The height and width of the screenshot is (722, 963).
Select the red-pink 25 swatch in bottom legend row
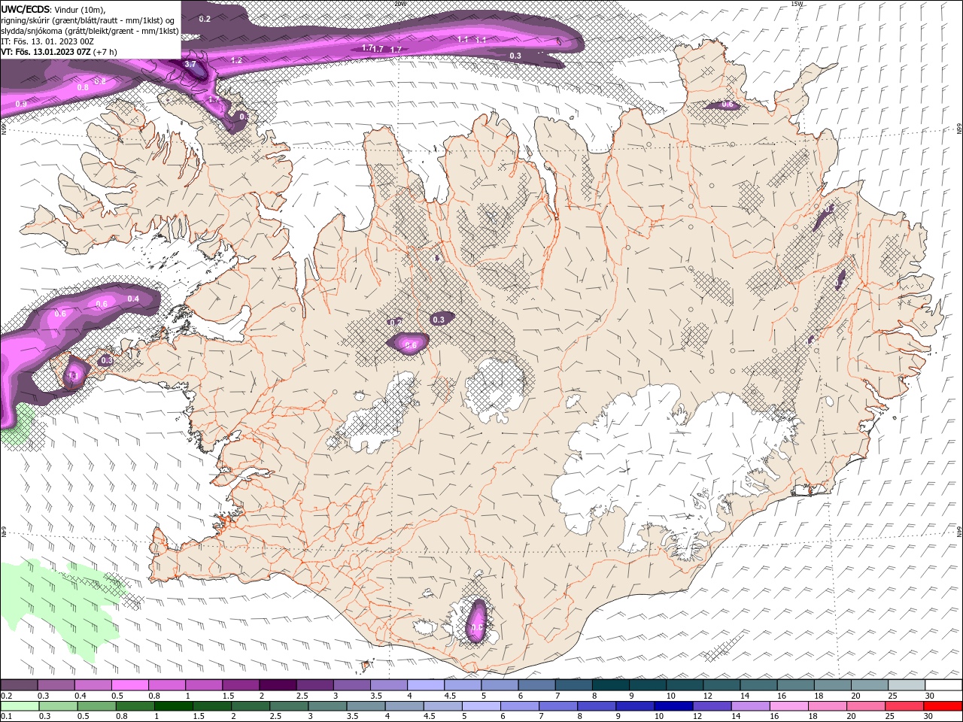click(x=904, y=706)
